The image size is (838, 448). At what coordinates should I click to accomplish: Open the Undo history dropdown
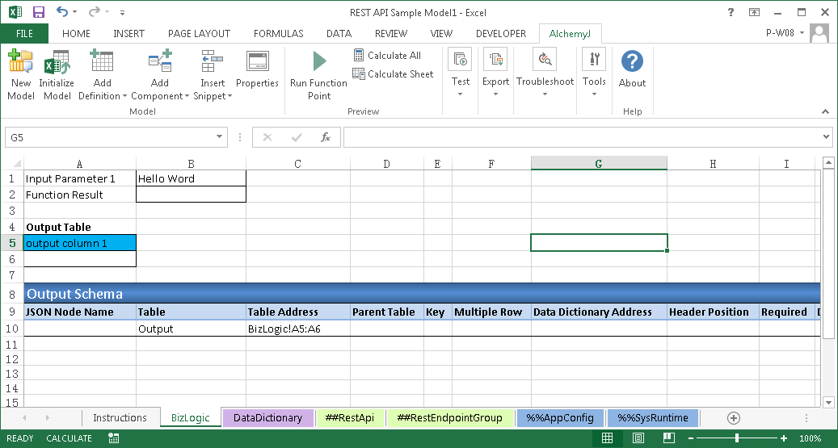click(x=75, y=12)
